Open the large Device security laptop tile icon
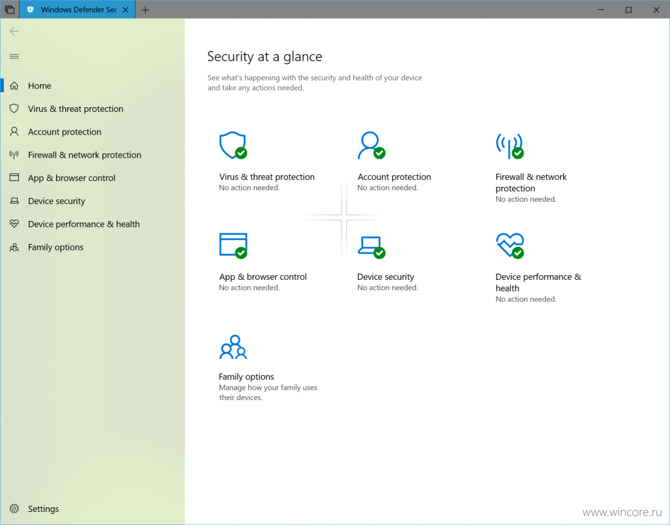 372,247
